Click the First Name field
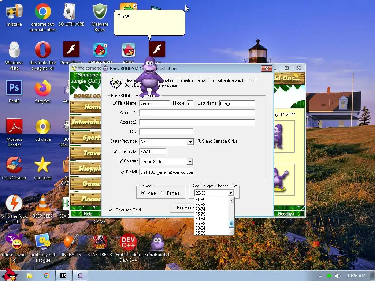Screen dimensions: 375x281 pyautogui.click(x=155, y=103)
